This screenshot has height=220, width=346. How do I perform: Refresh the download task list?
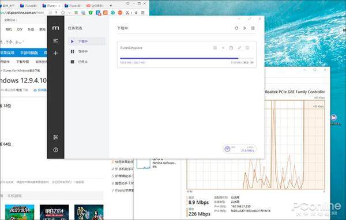click(236, 28)
